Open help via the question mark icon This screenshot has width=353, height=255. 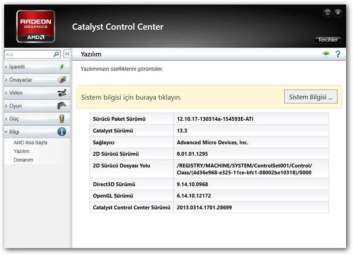[x=338, y=54]
